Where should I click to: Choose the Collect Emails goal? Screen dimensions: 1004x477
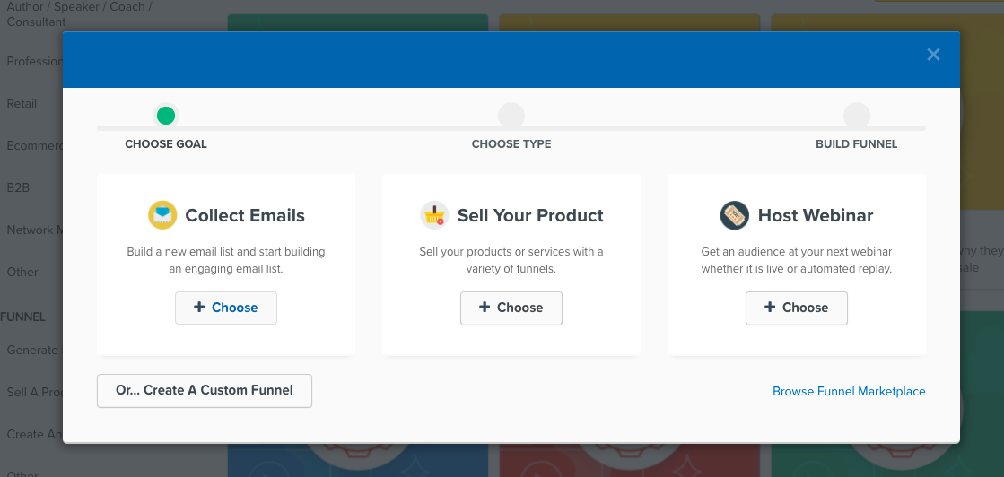(226, 308)
